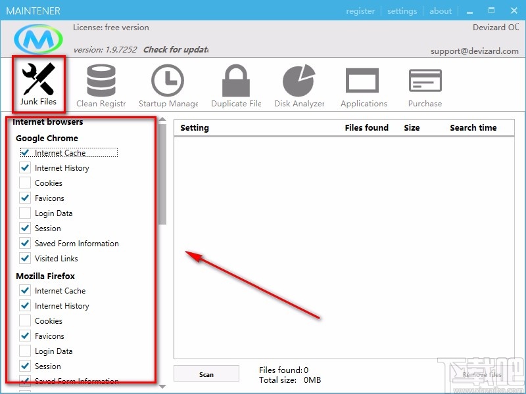Open the about menu item
Screen dimensions: 526x394
pyautogui.click(x=441, y=11)
